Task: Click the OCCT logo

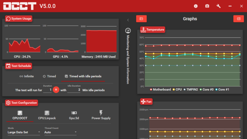Action: [x=20, y=6]
